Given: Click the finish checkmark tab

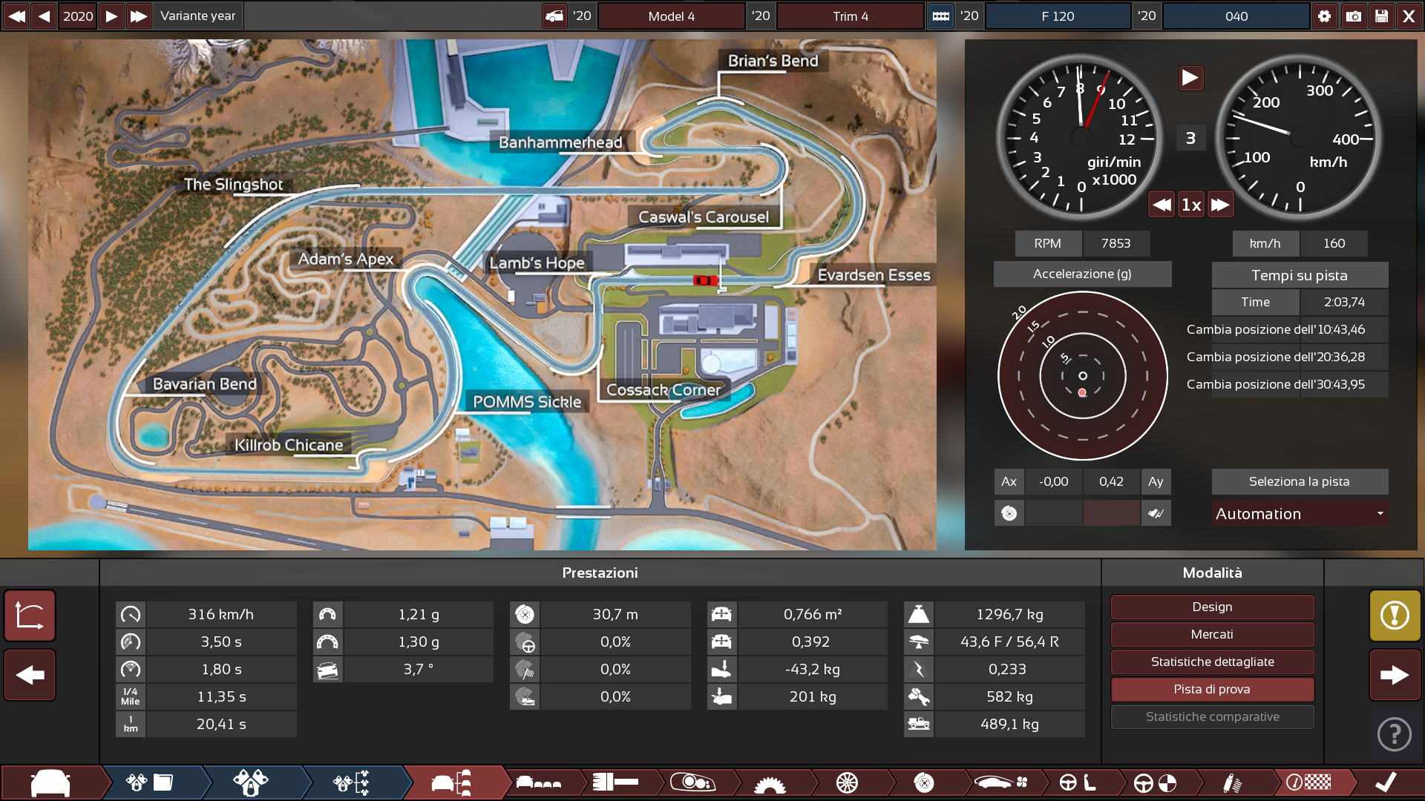Looking at the screenshot, I should [1385, 782].
